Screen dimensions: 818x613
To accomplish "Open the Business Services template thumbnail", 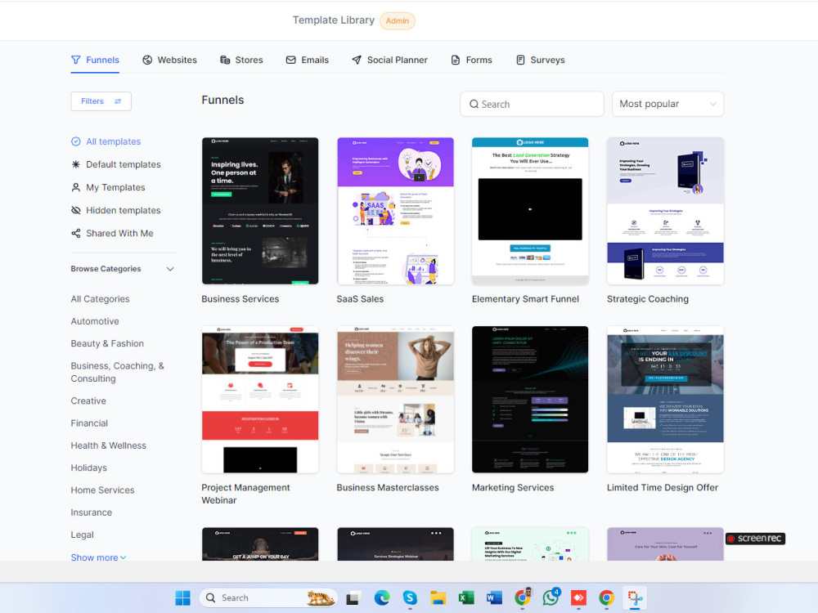I will point(260,211).
